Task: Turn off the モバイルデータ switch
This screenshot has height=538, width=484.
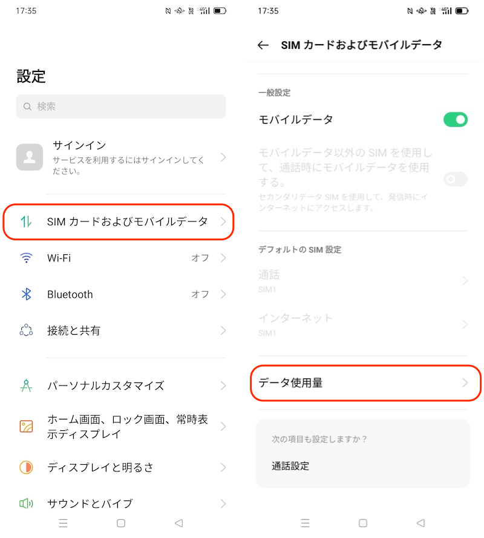Action: (x=455, y=119)
